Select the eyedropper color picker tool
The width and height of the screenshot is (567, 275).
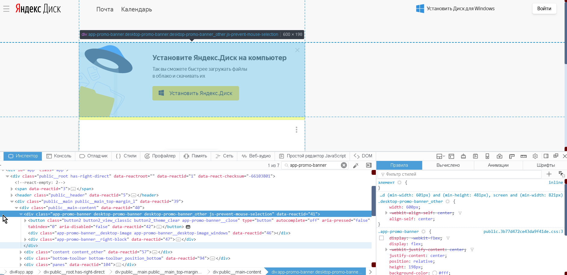click(x=356, y=165)
